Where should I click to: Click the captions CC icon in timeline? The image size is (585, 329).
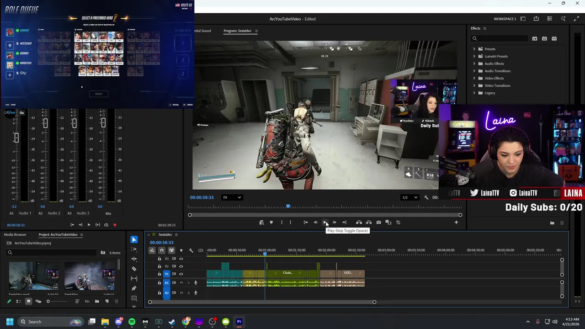201,250
